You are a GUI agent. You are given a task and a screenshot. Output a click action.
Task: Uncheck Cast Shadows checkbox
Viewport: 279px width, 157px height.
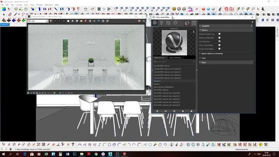219,41
